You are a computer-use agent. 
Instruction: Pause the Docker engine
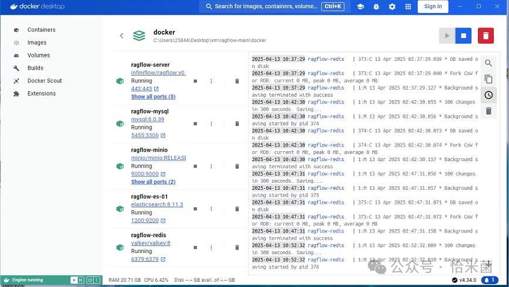[x=81, y=280]
